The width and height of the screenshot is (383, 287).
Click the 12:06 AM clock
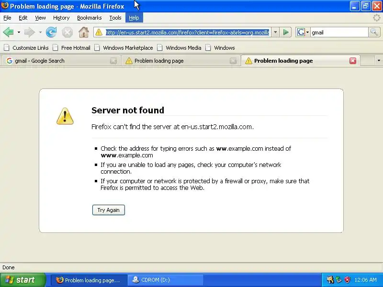[366, 280]
